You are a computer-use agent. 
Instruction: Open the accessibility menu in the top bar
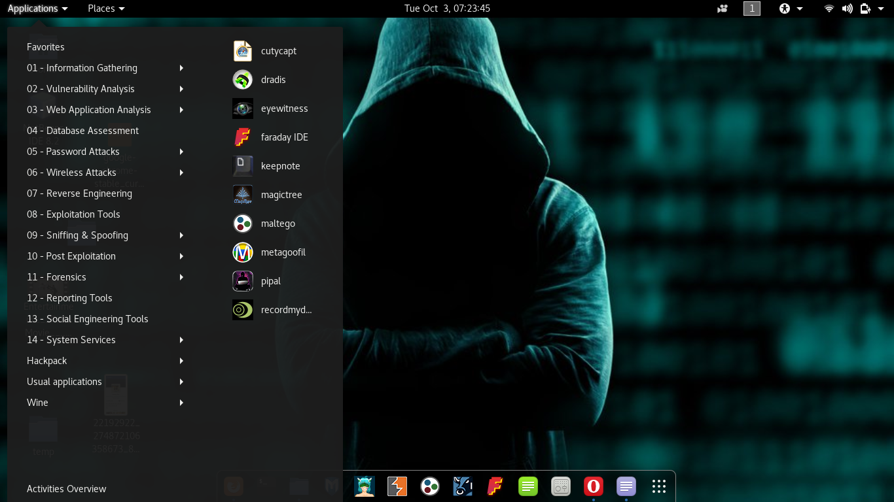(x=791, y=8)
